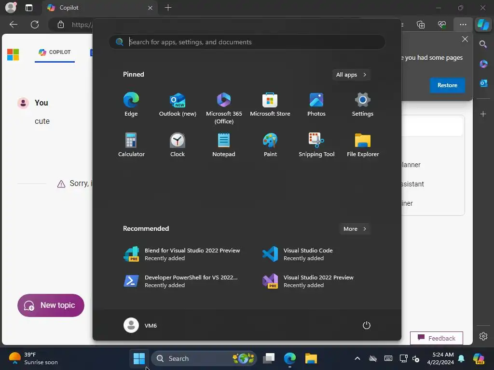494x370 pixels.
Task: Open a new Edge tab
Action: click(x=168, y=8)
